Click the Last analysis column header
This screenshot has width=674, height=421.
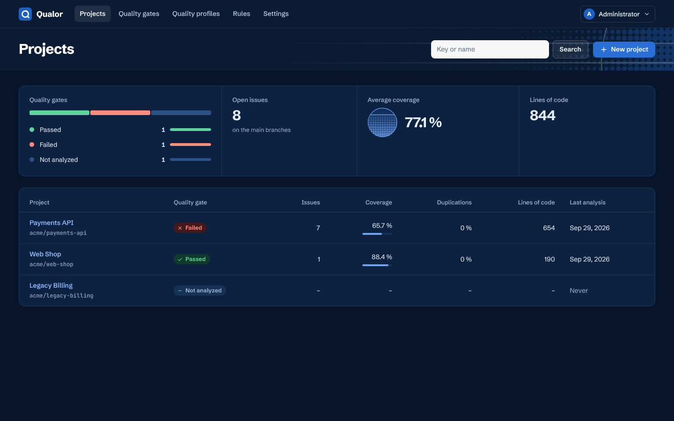[587, 203]
